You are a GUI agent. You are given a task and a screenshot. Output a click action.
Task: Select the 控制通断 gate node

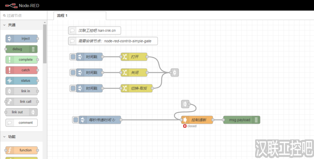(197, 120)
